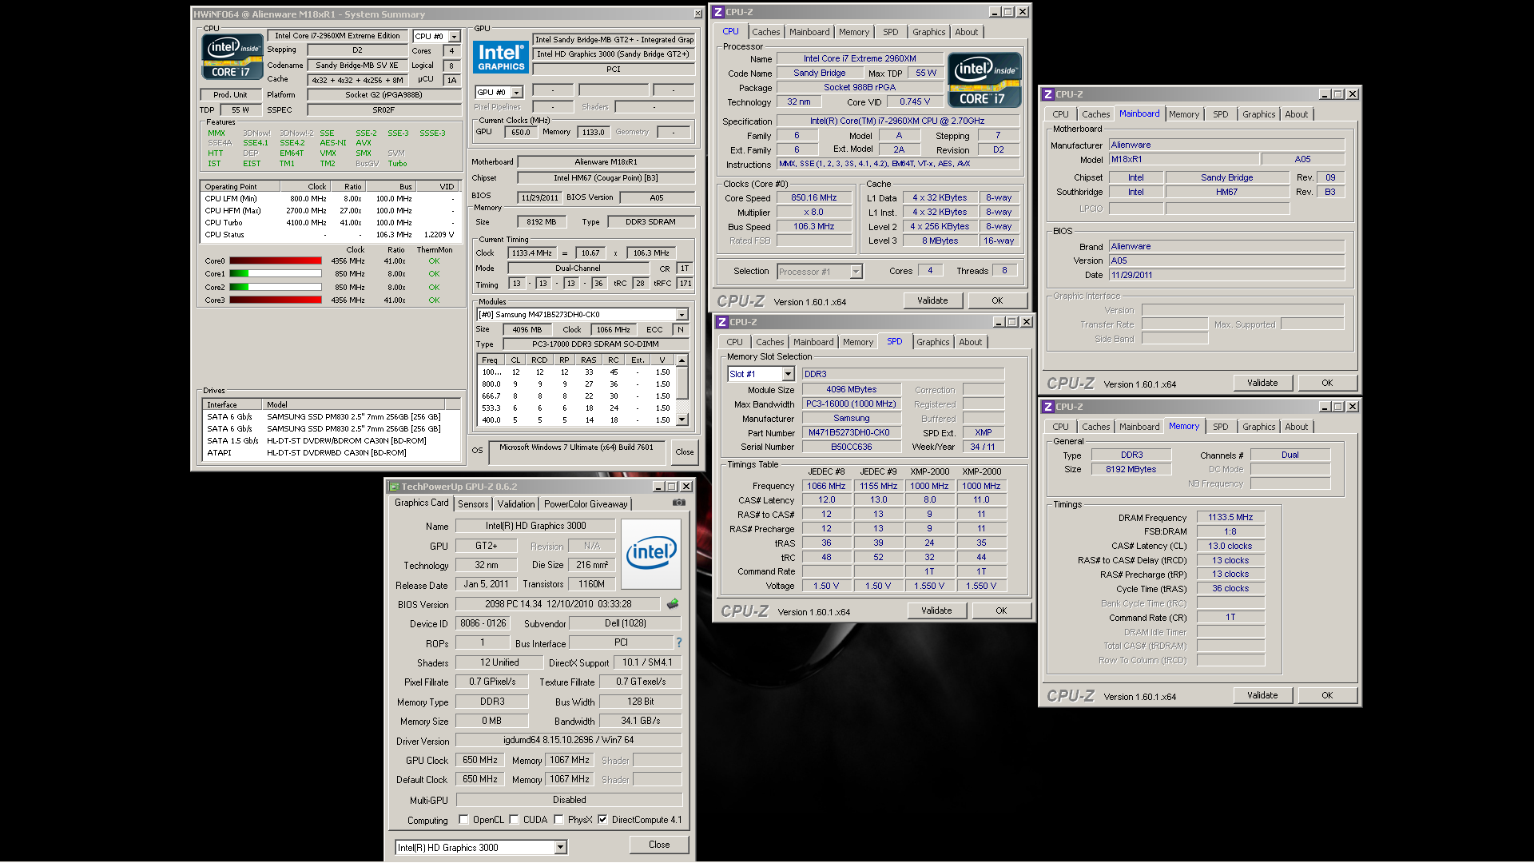Open the GPU #0 dropdown in HWiNFO
1534x863 pixels.
point(517,93)
